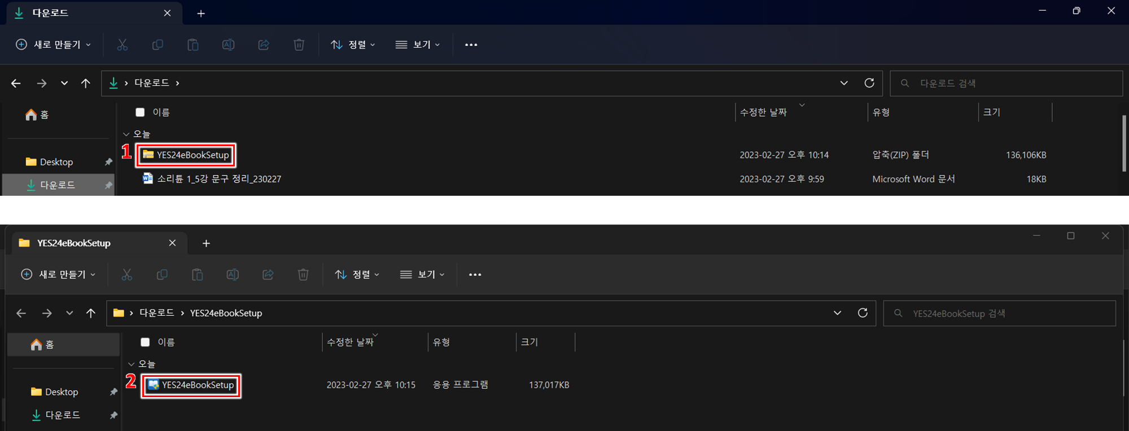The height and width of the screenshot is (431, 1129).
Task: Click Delete trash icon in the 다운로드 window toolbar
Action: (299, 45)
